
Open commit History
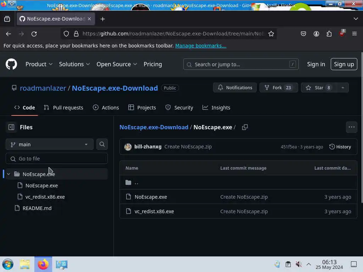pos(340,147)
